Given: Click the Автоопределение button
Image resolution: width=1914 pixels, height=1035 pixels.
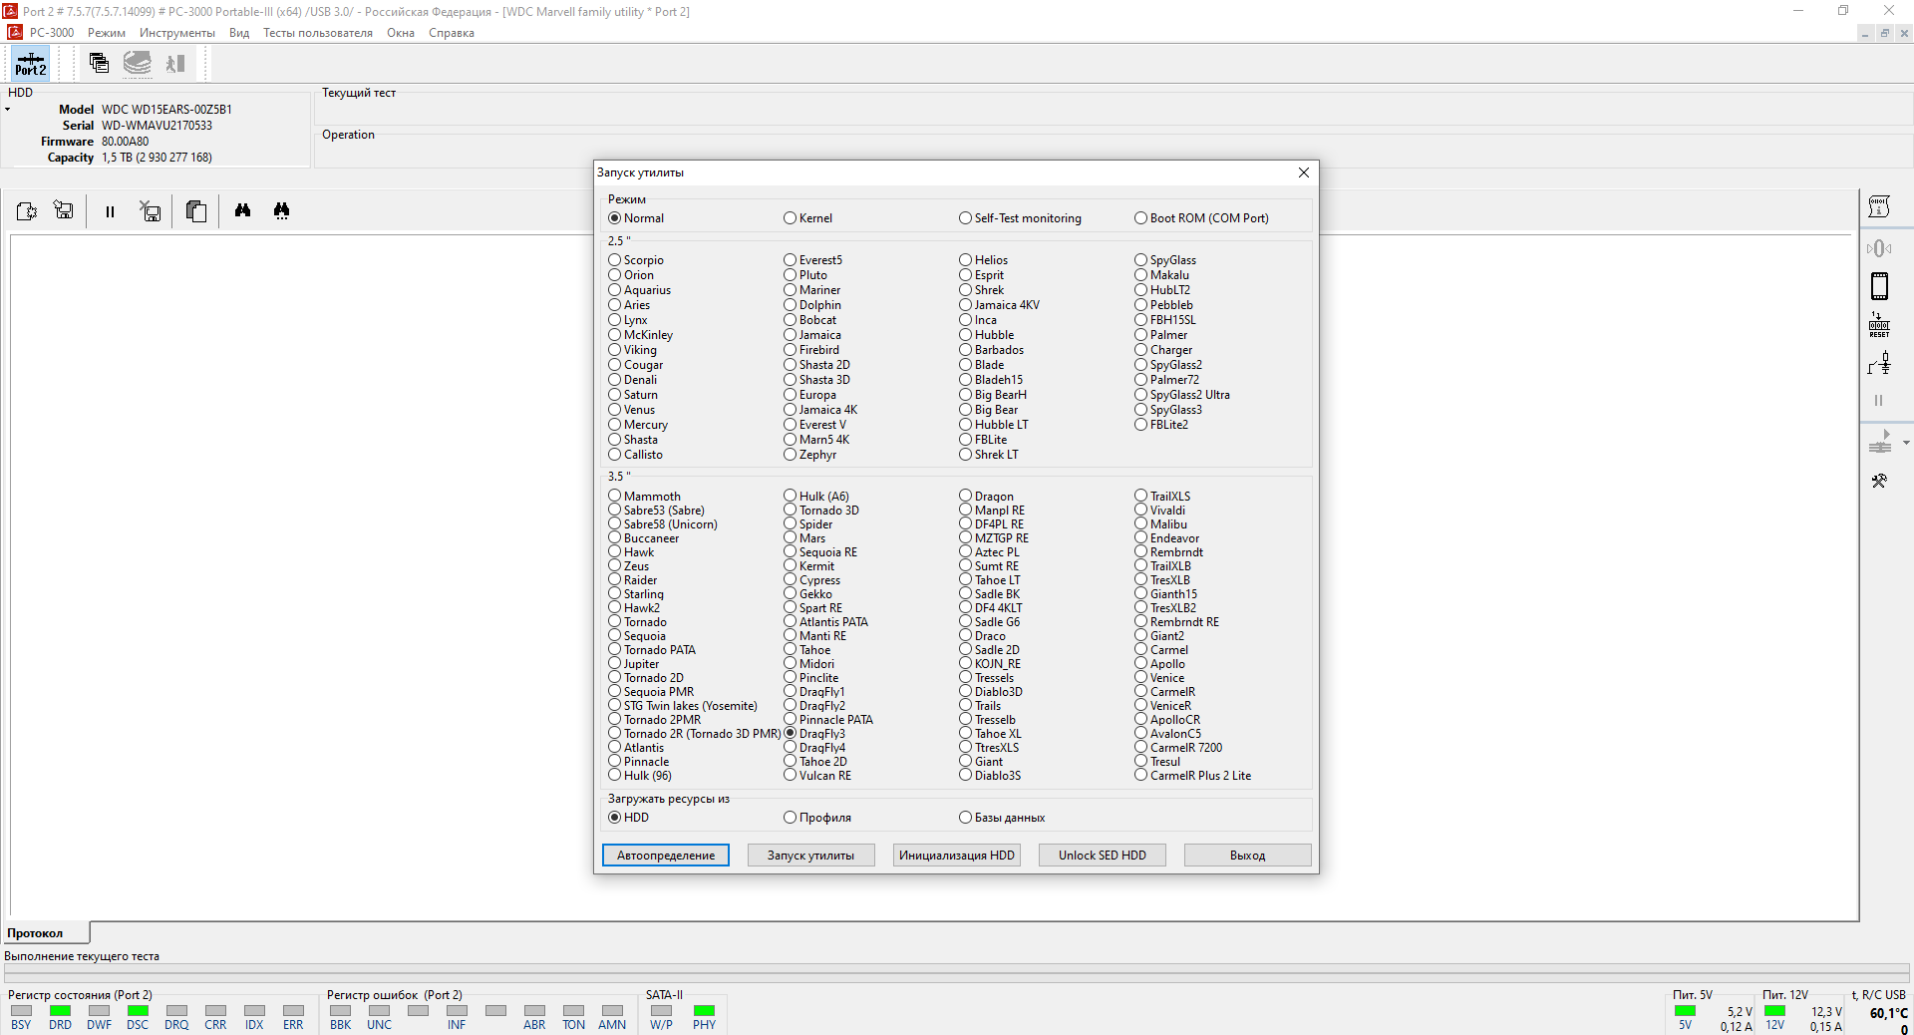Looking at the screenshot, I should tap(666, 856).
